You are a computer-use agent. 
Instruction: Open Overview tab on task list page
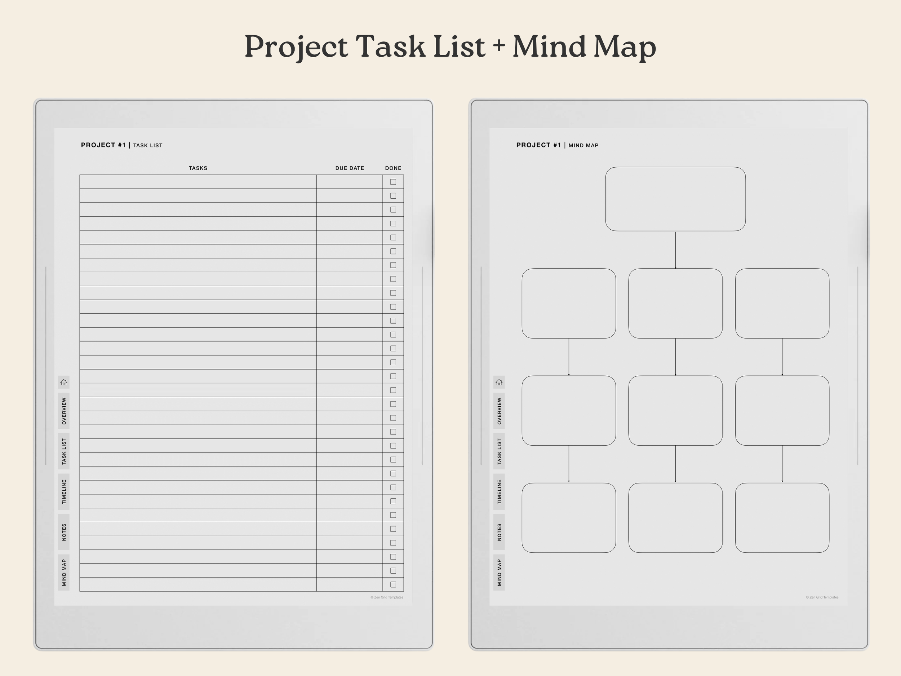tap(63, 411)
